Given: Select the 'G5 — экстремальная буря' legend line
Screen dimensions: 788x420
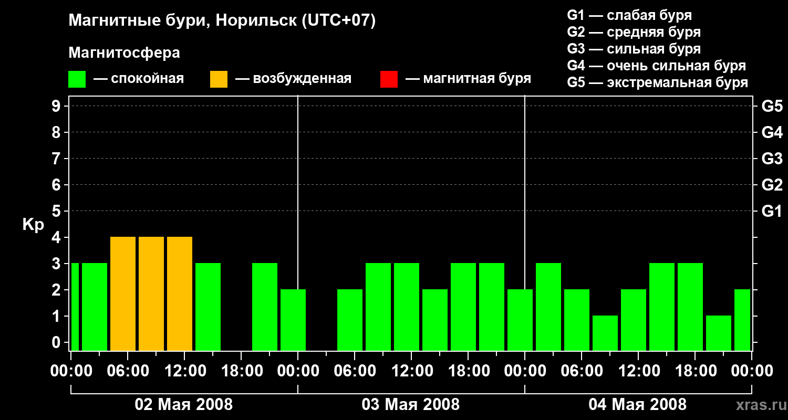Looking at the screenshot, I should (x=658, y=82).
